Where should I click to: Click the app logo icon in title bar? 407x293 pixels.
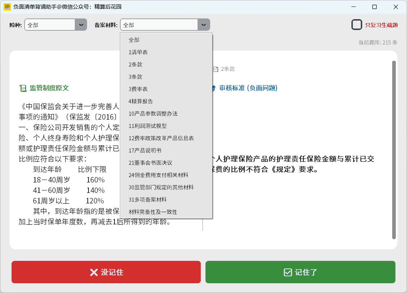[x=7, y=7]
